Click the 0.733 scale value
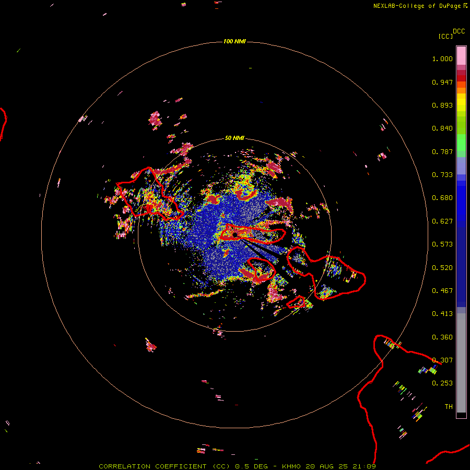 click(442, 175)
